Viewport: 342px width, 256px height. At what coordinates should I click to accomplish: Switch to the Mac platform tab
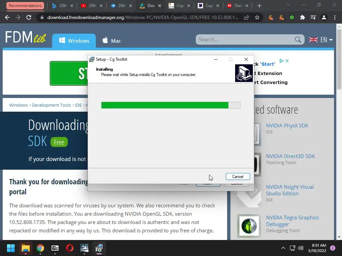(112, 41)
